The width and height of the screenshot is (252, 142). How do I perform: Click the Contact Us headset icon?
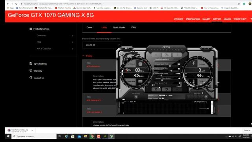pos(31,78)
